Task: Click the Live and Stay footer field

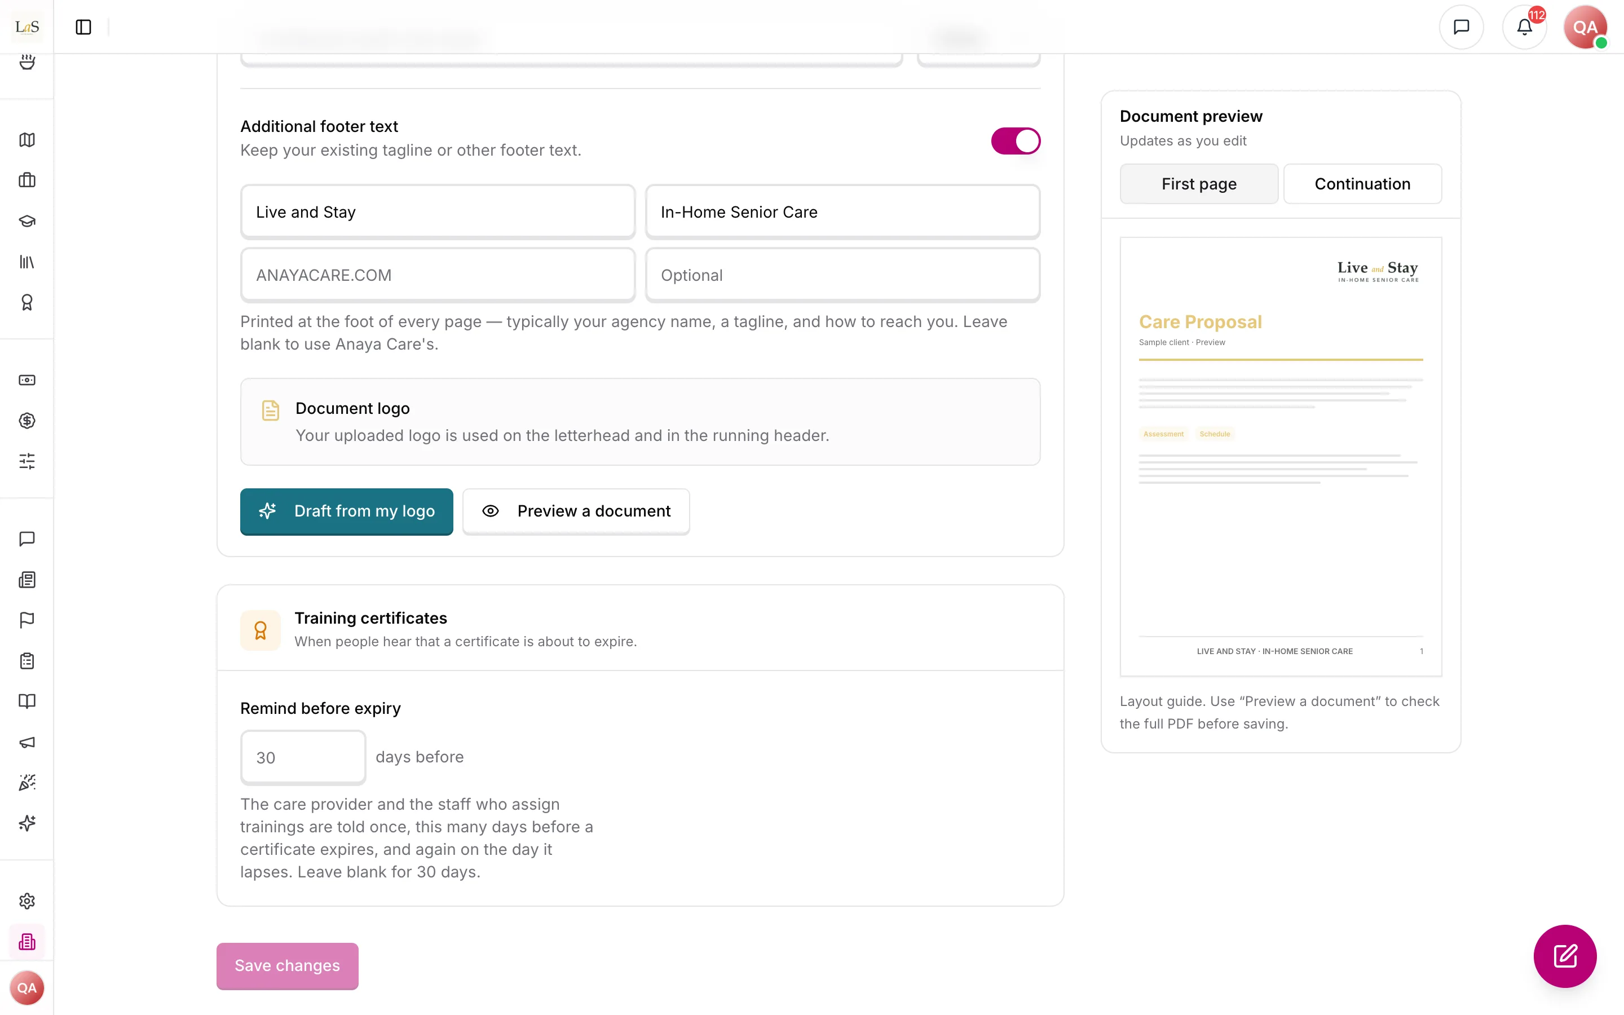Action: point(438,211)
